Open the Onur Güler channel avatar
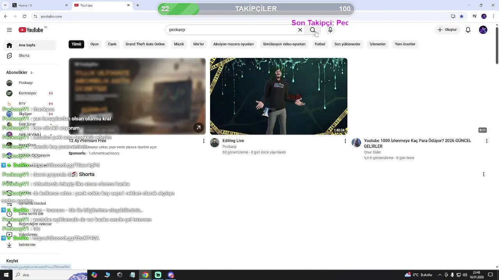Image resolution: width=499 pixels, height=280 pixels. [x=356, y=143]
